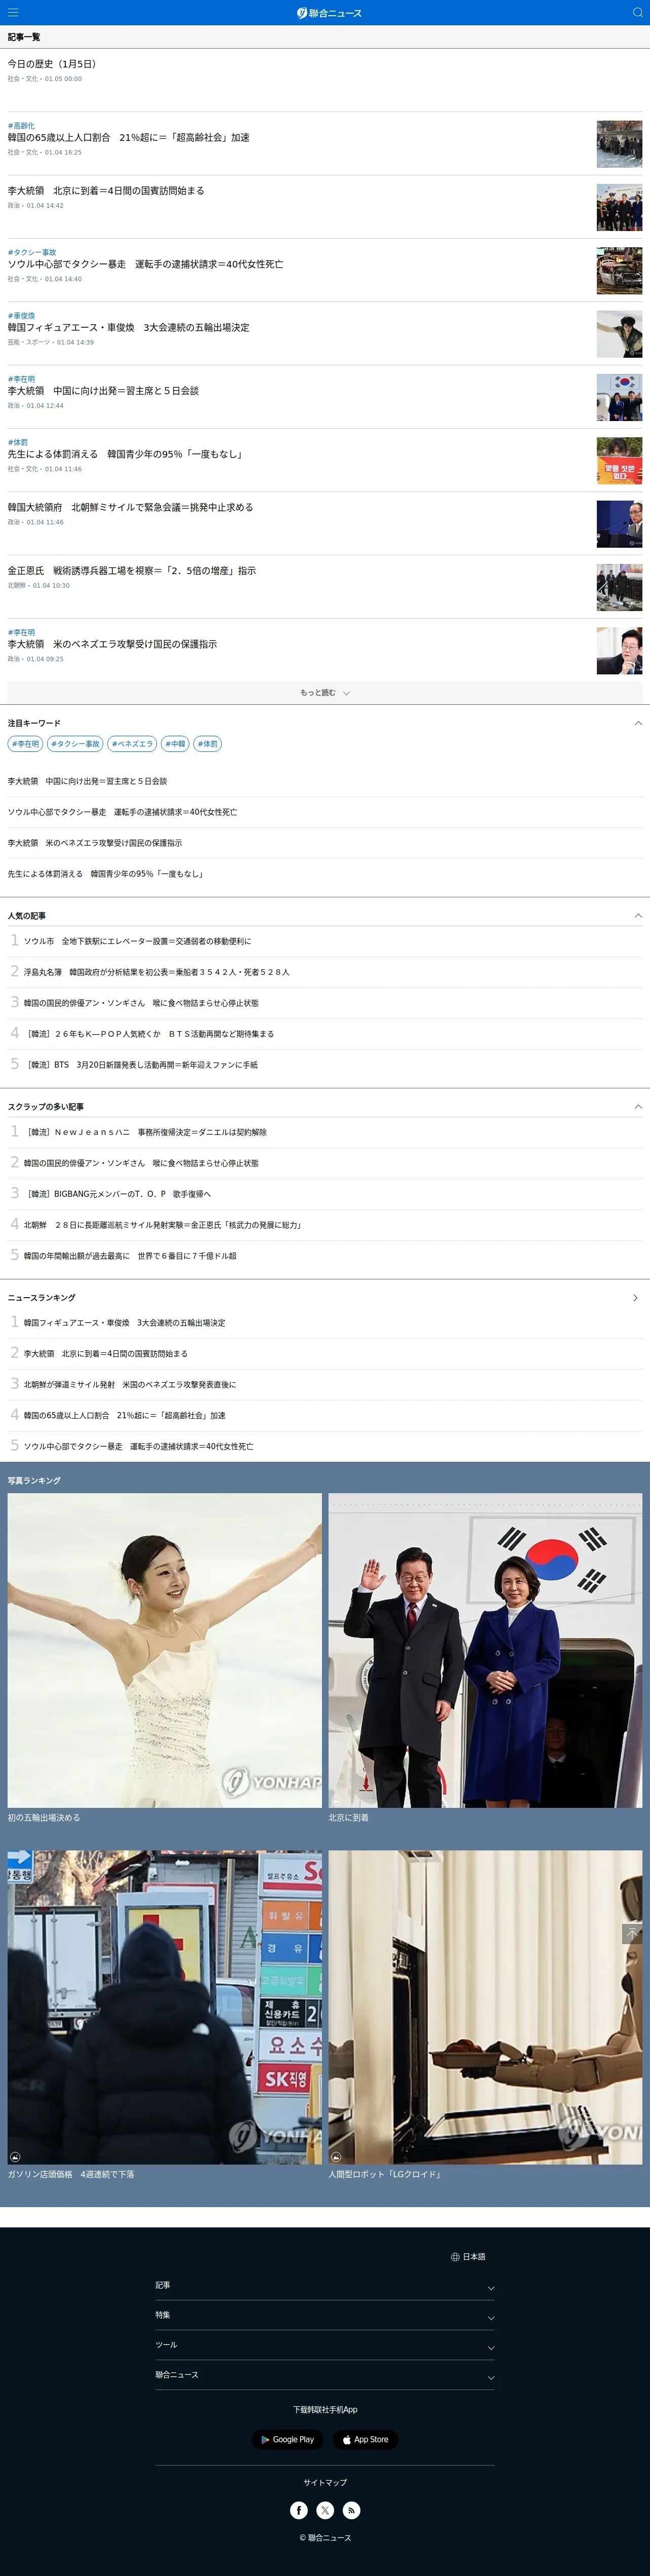This screenshot has height=2576, width=650.
Task: Open scrap article 韓国の年間輸出額が過去最高に
Action: pos(130,1256)
